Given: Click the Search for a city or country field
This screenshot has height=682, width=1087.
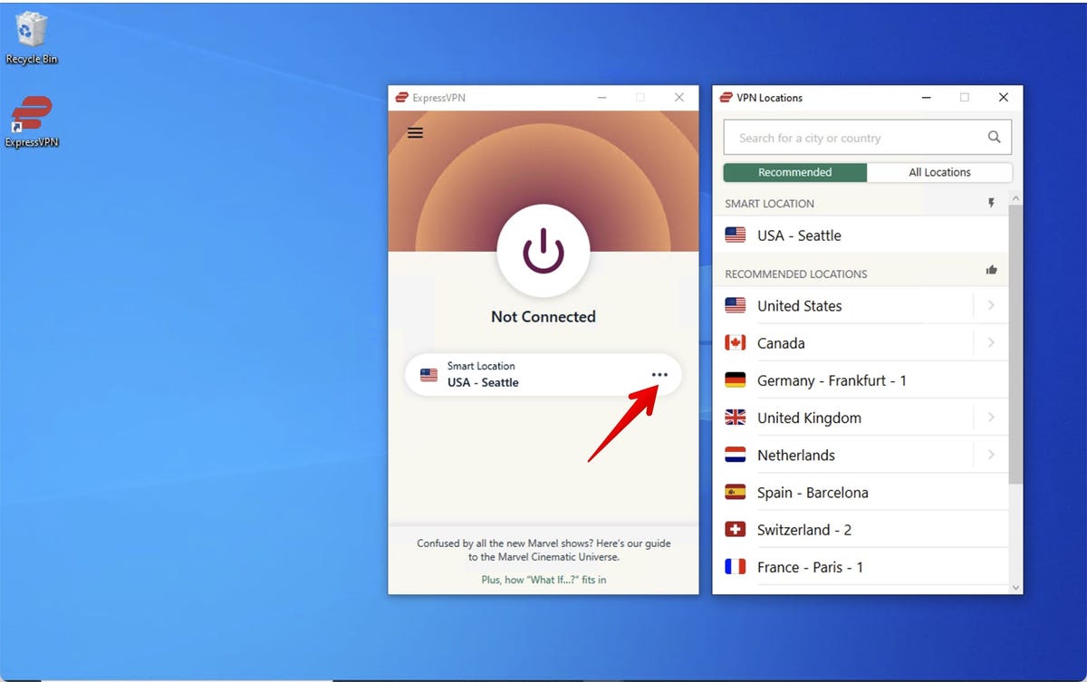Looking at the screenshot, I should pyautogui.click(x=867, y=138).
